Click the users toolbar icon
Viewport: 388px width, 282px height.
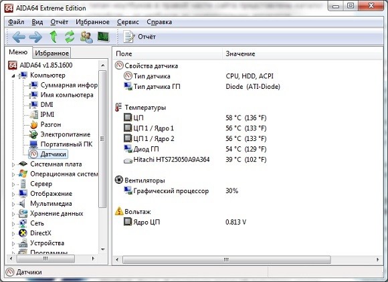(86, 37)
